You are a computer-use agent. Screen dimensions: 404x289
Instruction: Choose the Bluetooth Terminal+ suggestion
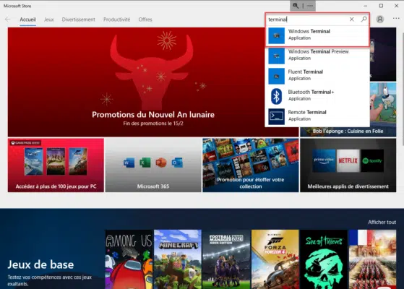(317, 96)
